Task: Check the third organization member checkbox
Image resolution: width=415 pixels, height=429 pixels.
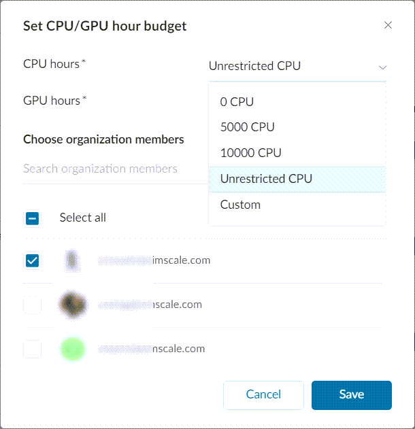Action: point(32,349)
